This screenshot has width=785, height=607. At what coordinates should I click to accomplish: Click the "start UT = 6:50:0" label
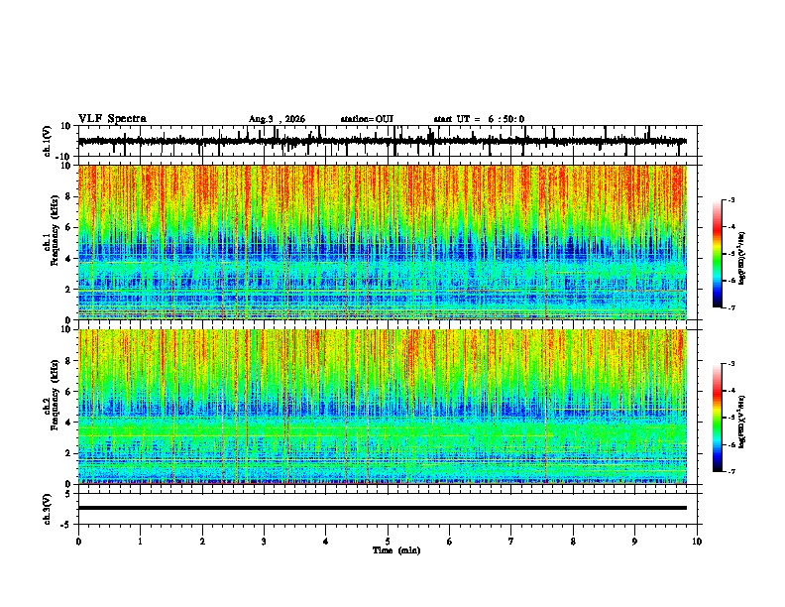pos(479,119)
